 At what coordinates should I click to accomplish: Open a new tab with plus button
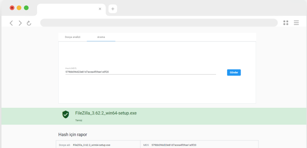click(x=113, y=9)
